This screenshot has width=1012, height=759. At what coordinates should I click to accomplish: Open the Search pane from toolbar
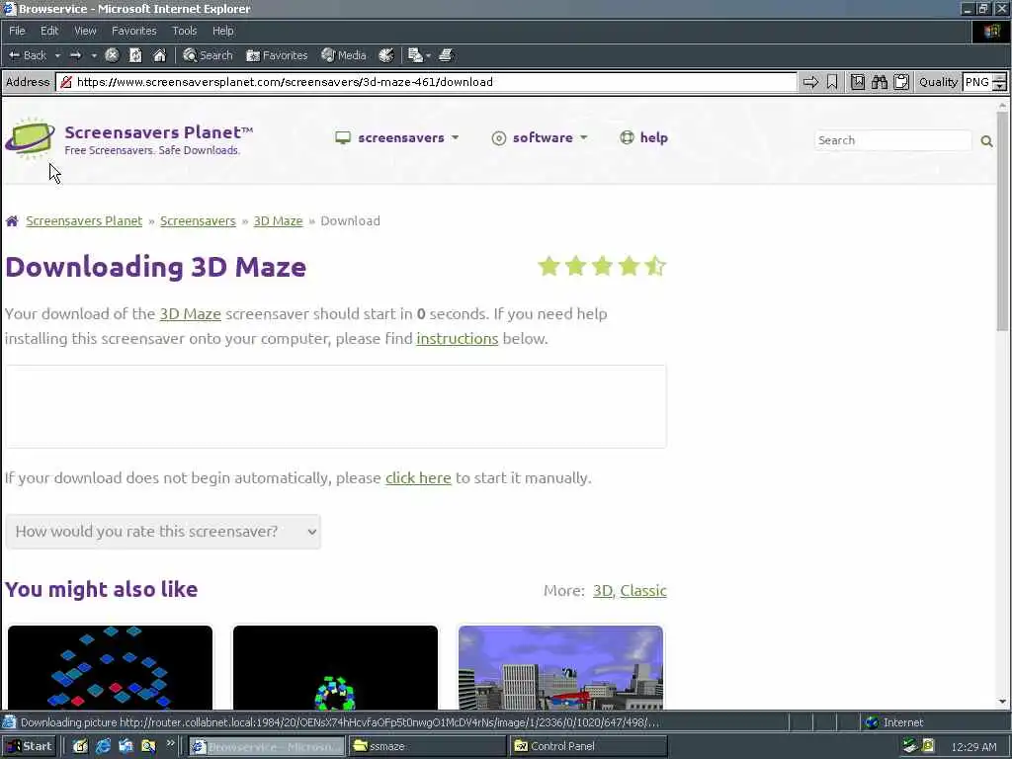208,55
